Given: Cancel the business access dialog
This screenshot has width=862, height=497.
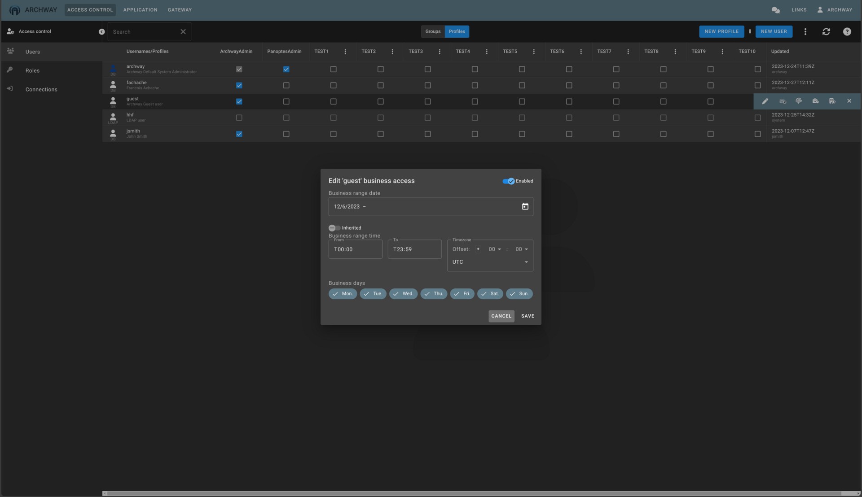Looking at the screenshot, I should pos(501,316).
